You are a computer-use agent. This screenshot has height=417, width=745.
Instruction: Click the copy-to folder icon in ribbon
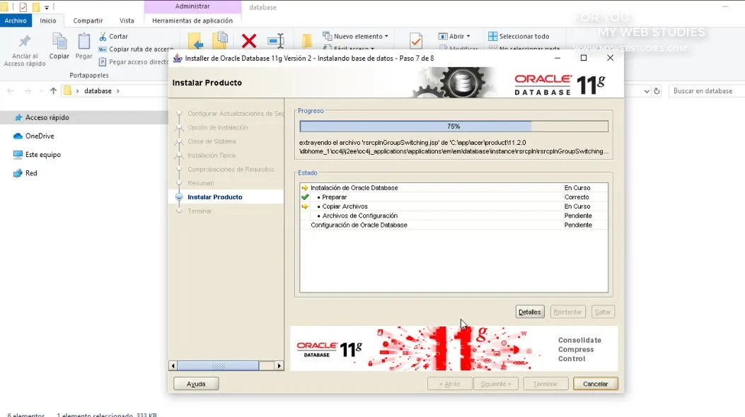click(220, 41)
